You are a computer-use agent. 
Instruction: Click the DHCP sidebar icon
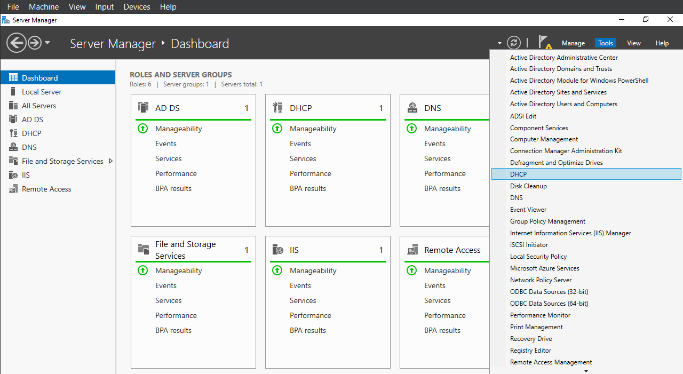(x=13, y=133)
